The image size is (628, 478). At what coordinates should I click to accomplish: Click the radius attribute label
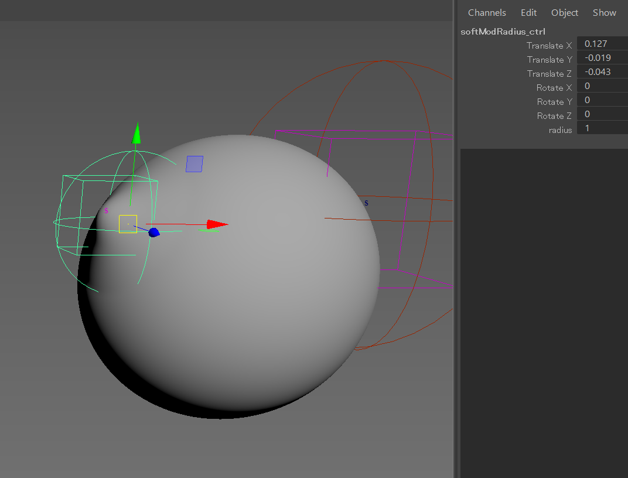point(560,130)
